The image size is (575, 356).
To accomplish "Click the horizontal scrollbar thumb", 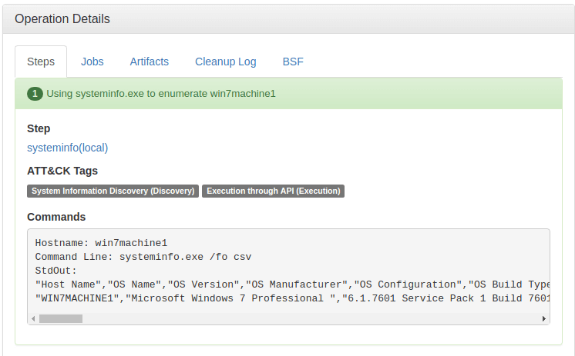I will point(61,318).
